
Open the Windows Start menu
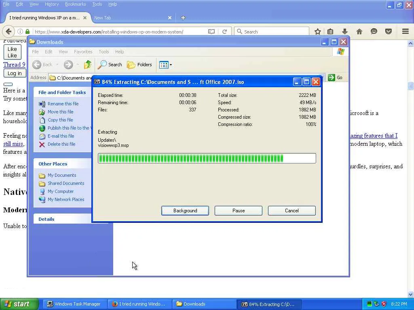pos(19,304)
